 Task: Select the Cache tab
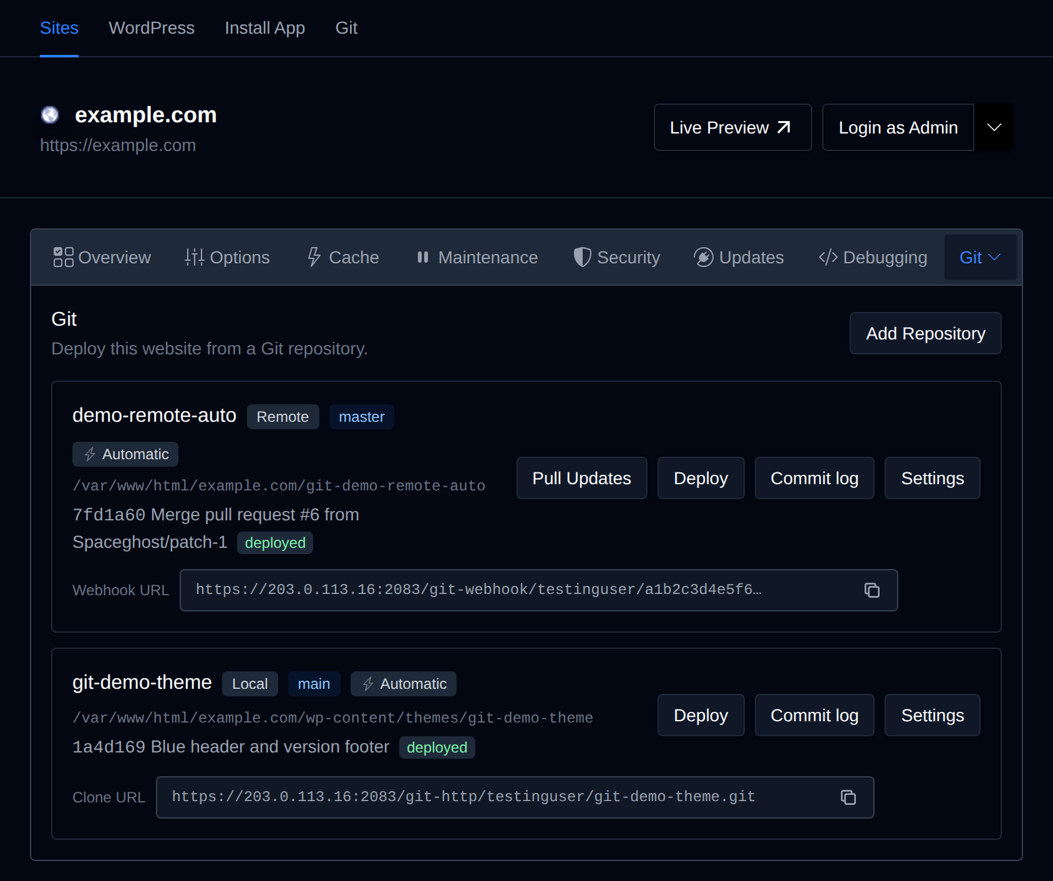[343, 257]
